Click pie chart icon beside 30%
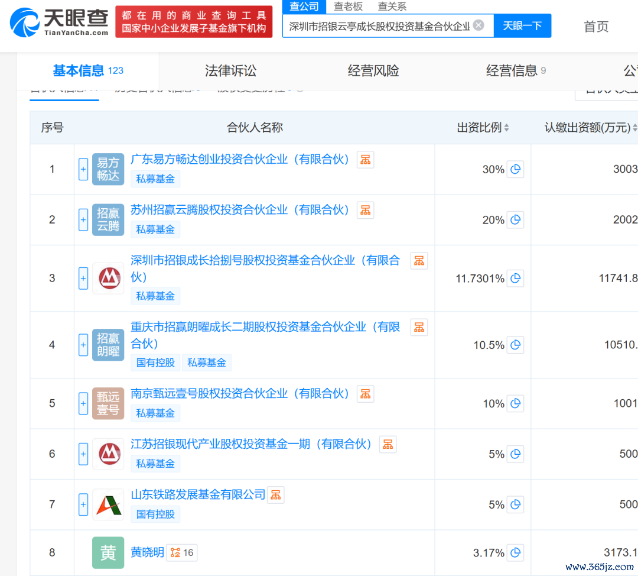 tap(515, 169)
